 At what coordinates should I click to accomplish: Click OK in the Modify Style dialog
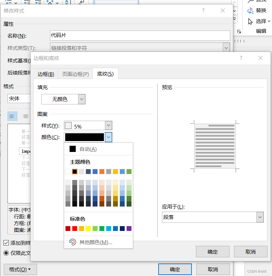[x=175, y=269]
